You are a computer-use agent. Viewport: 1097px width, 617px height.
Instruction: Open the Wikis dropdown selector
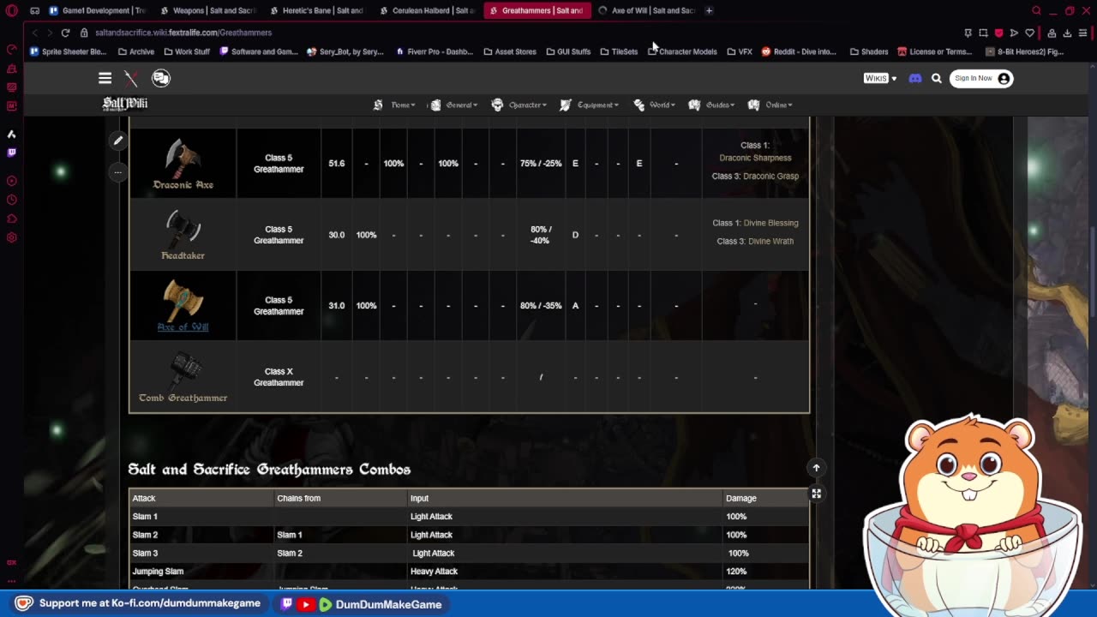pos(880,78)
